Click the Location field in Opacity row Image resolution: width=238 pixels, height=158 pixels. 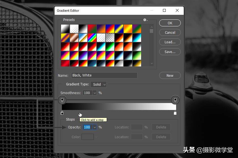137,127
